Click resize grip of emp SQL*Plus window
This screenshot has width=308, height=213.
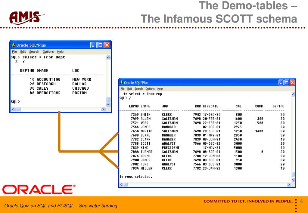[293, 185]
